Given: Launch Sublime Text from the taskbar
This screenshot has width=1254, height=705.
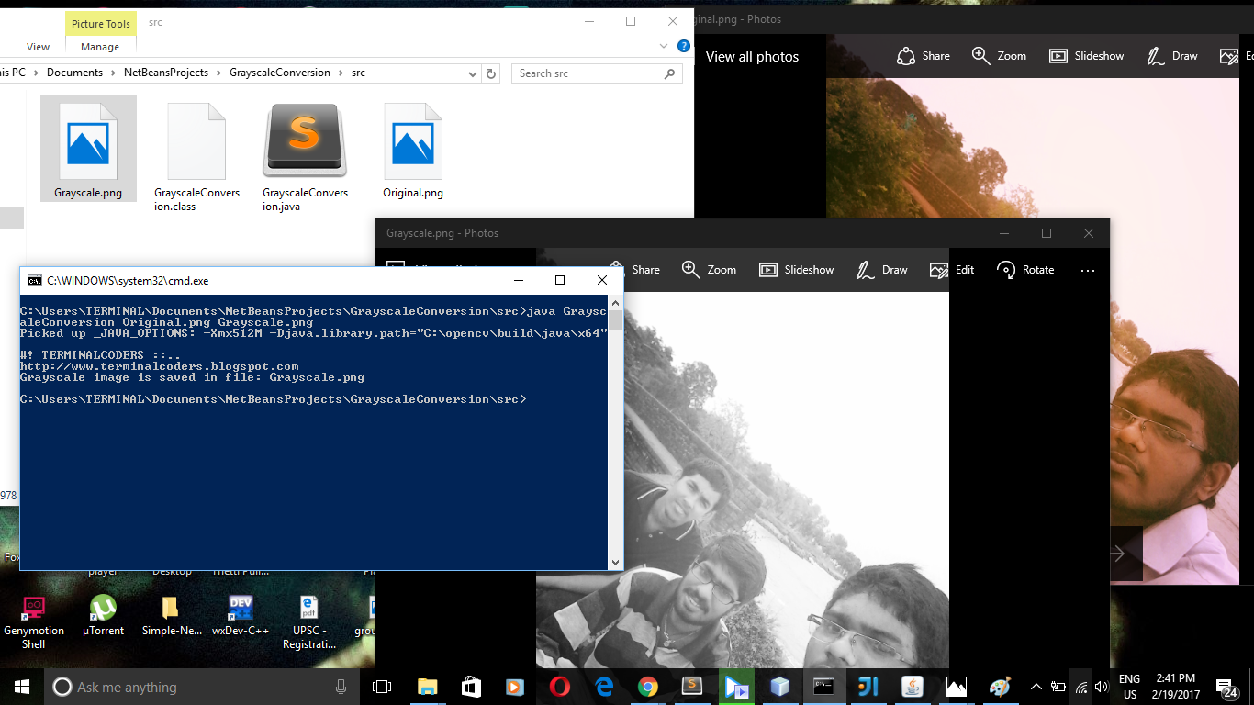Looking at the screenshot, I should tap(692, 686).
